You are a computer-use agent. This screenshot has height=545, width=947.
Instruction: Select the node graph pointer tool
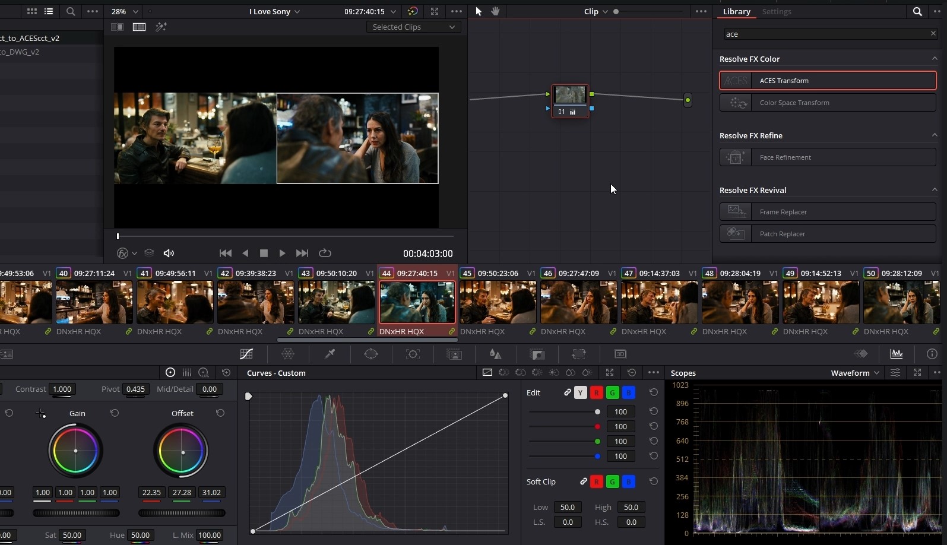[479, 11]
